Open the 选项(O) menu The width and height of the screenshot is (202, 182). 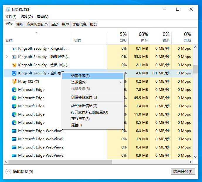coord(27,17)
